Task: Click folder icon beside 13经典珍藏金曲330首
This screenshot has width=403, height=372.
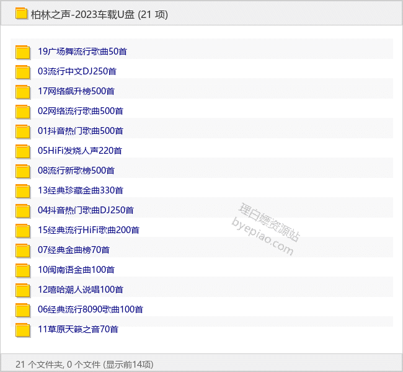Action: pyautogui.click(x=23, y=191)
